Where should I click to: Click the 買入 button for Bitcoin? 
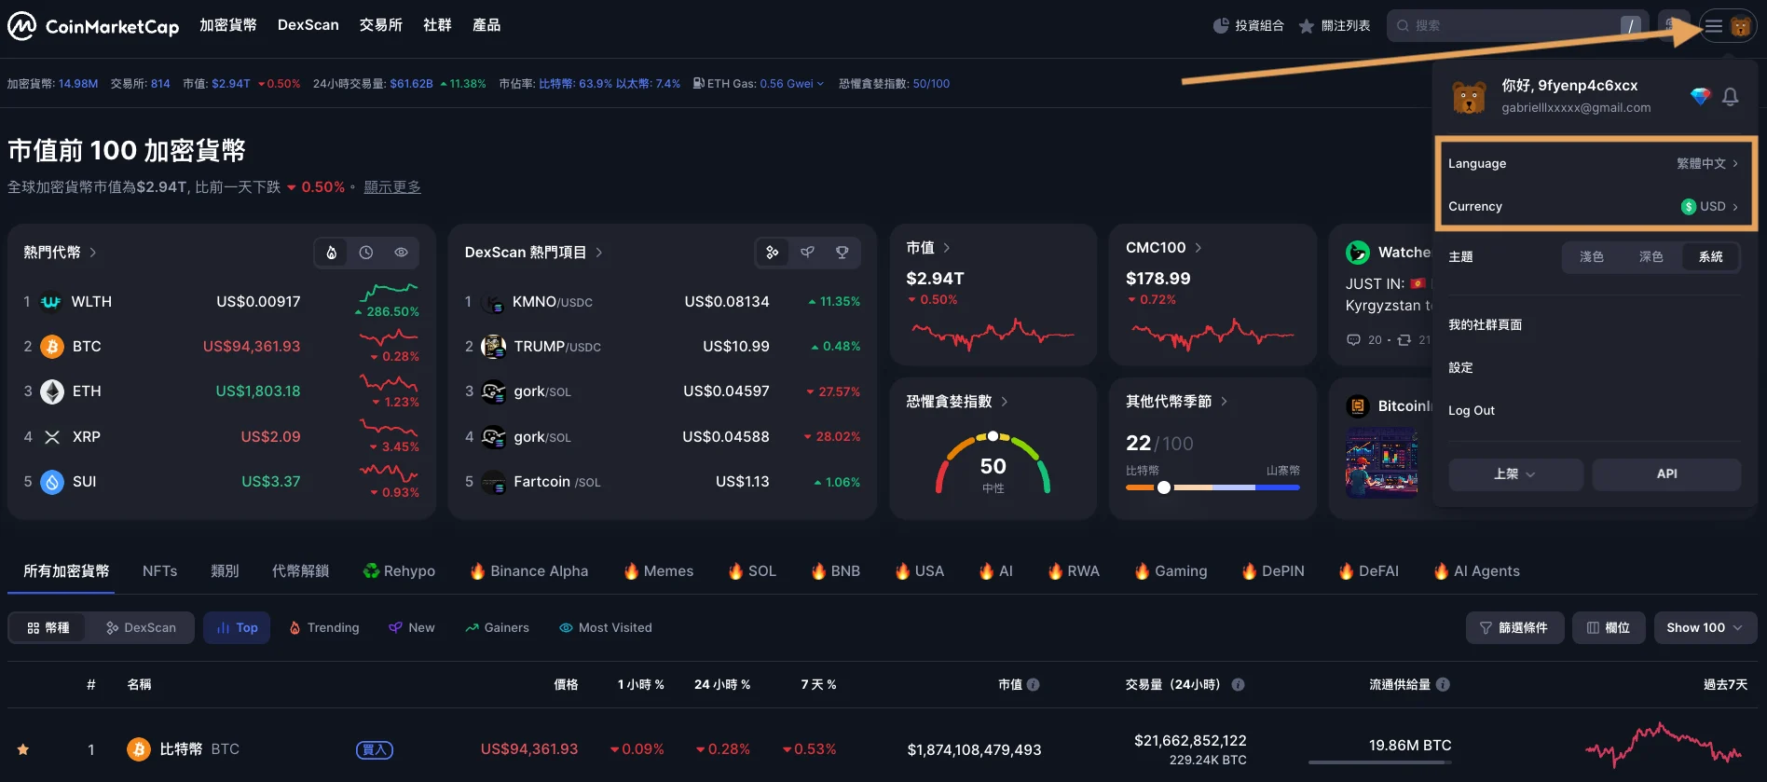tap(375, 750)
